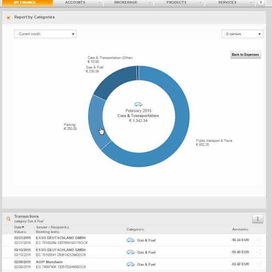Sort transactions by the Amount column header
The height and width of the screenshot is (272, 272).
(x=239, y=229)
